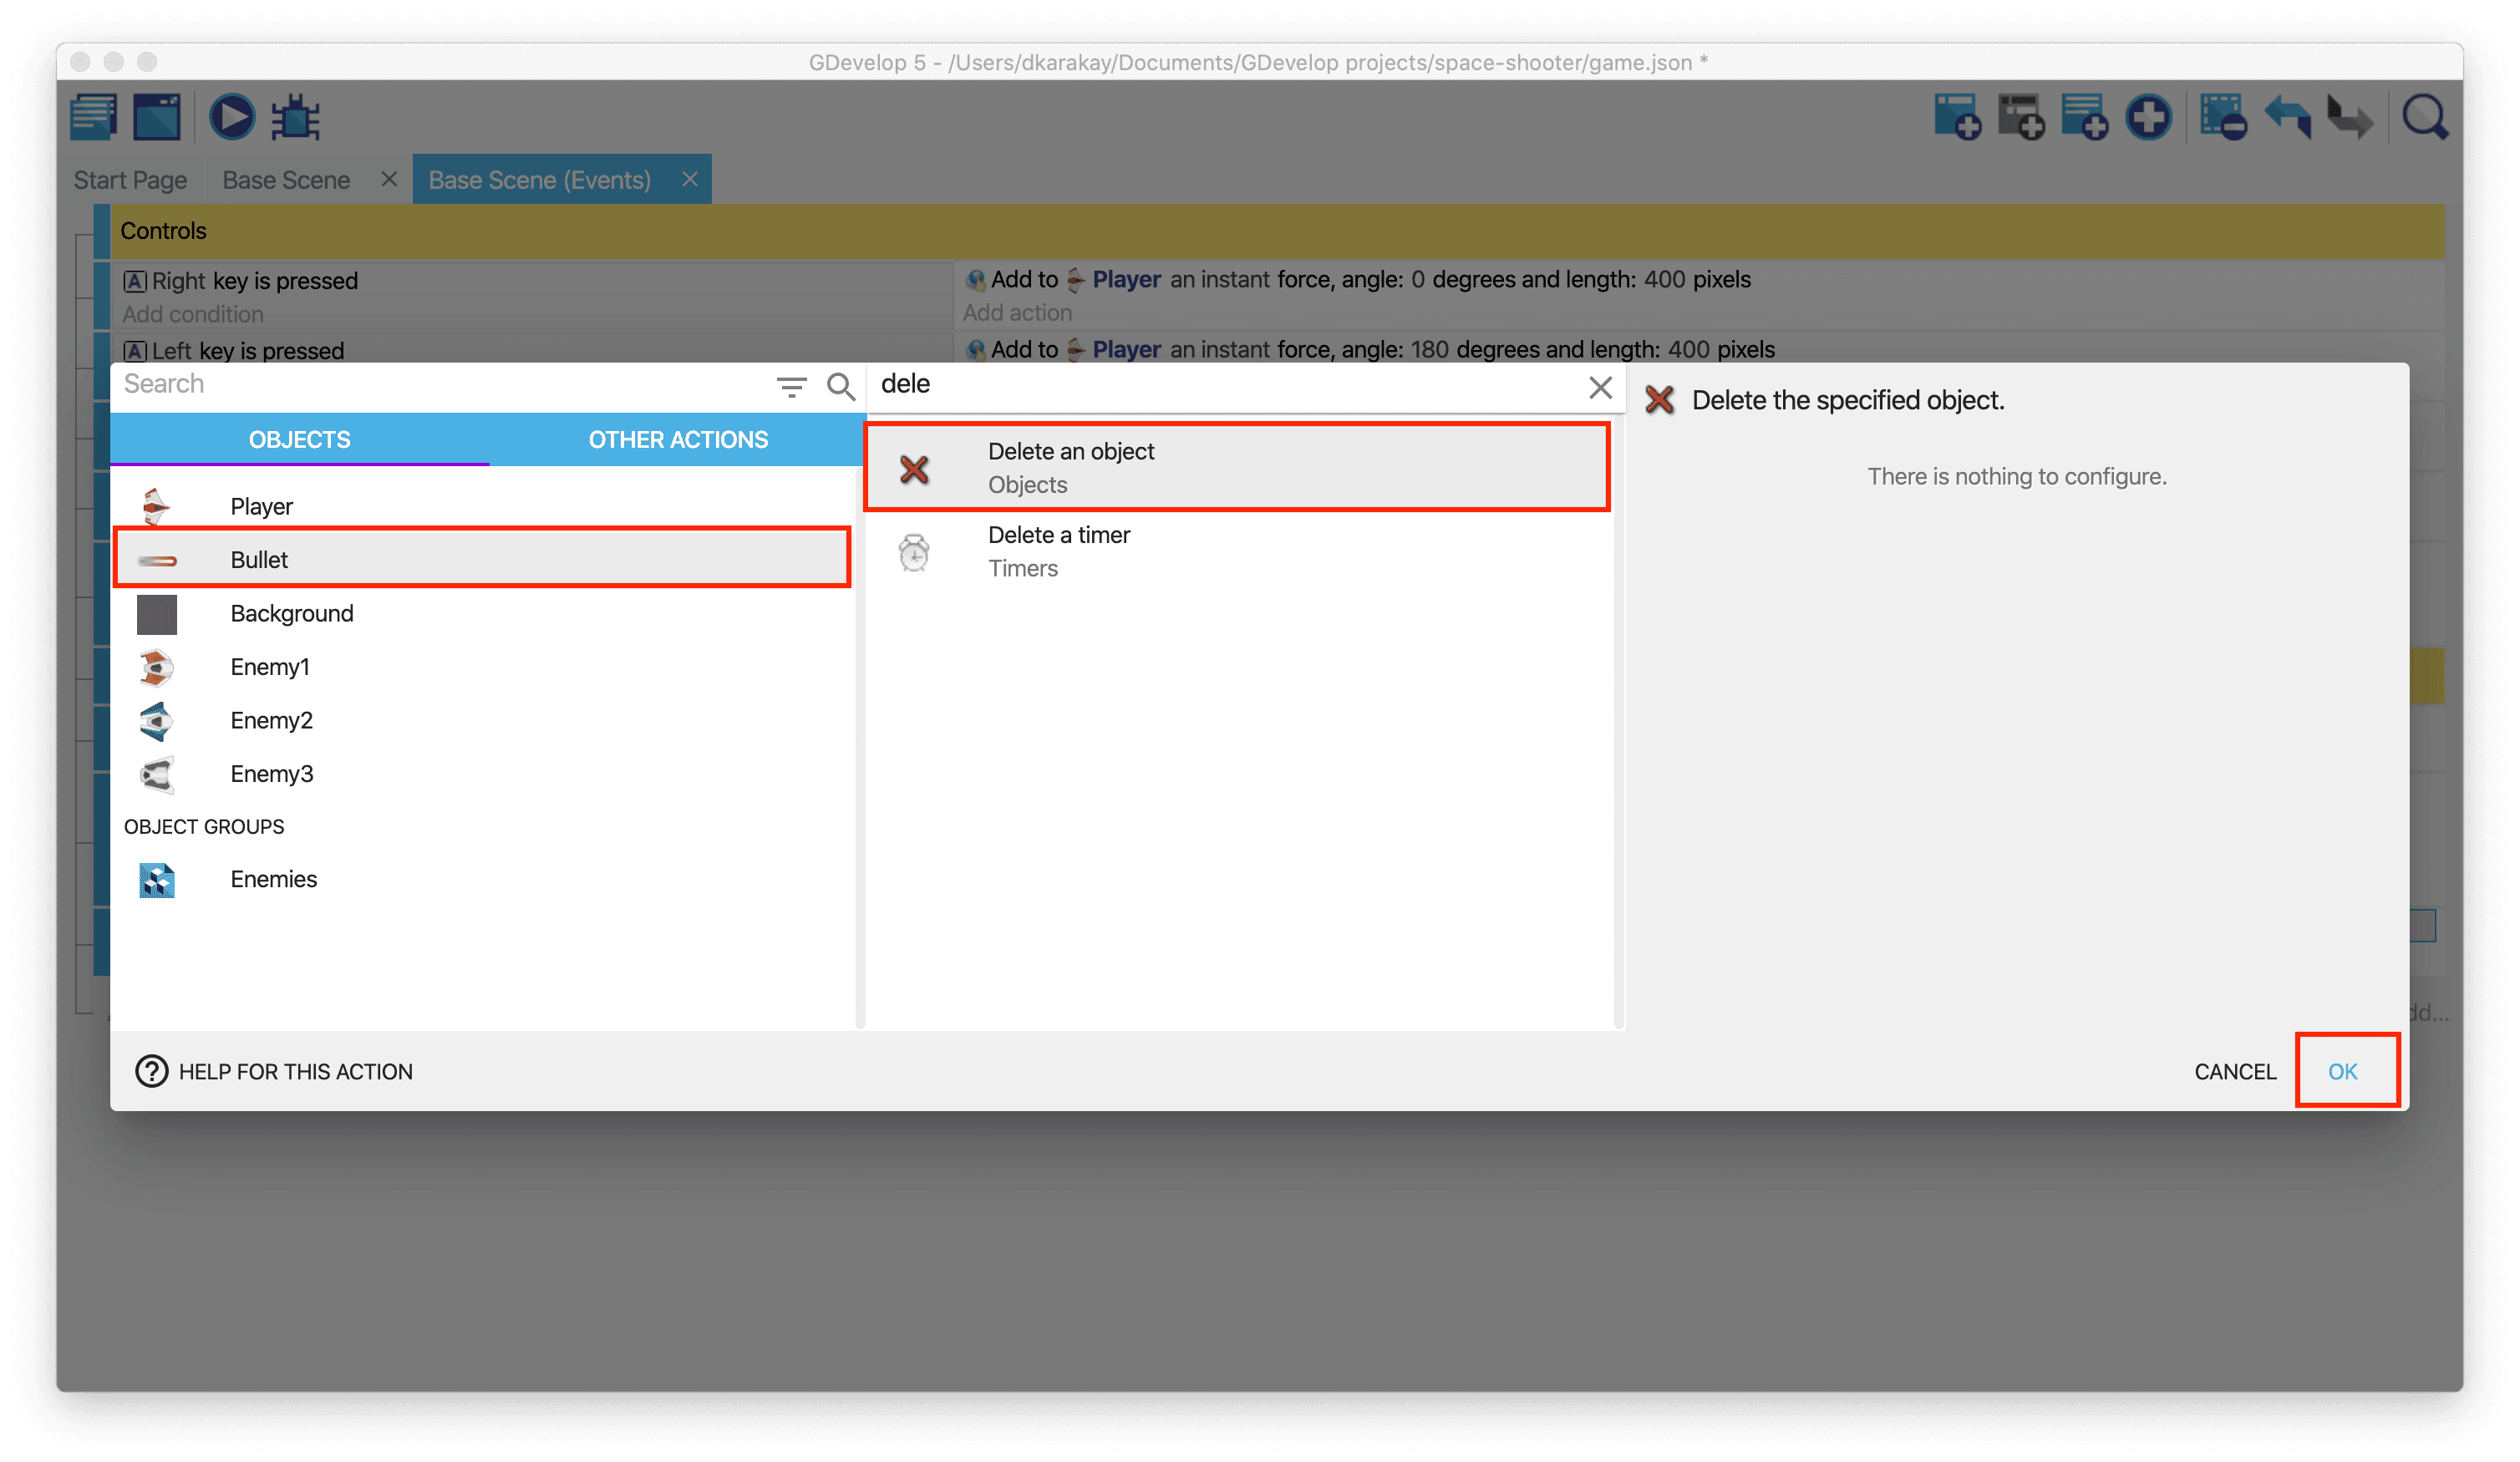Viewport: 2520px width, 1462px height.
Task: Open project manager icon in toolbar
Action: (x=94, y=117)
